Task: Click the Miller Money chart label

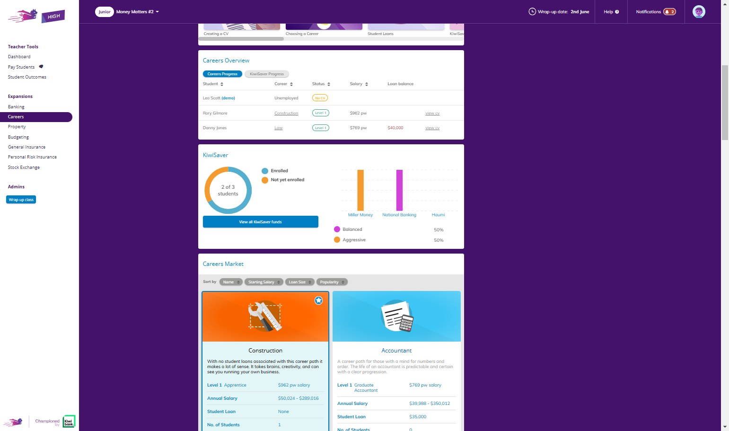Action: 360,215
